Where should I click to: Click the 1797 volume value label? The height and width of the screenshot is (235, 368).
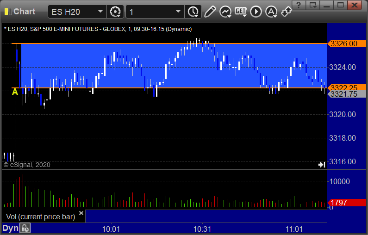coord(347,203)
